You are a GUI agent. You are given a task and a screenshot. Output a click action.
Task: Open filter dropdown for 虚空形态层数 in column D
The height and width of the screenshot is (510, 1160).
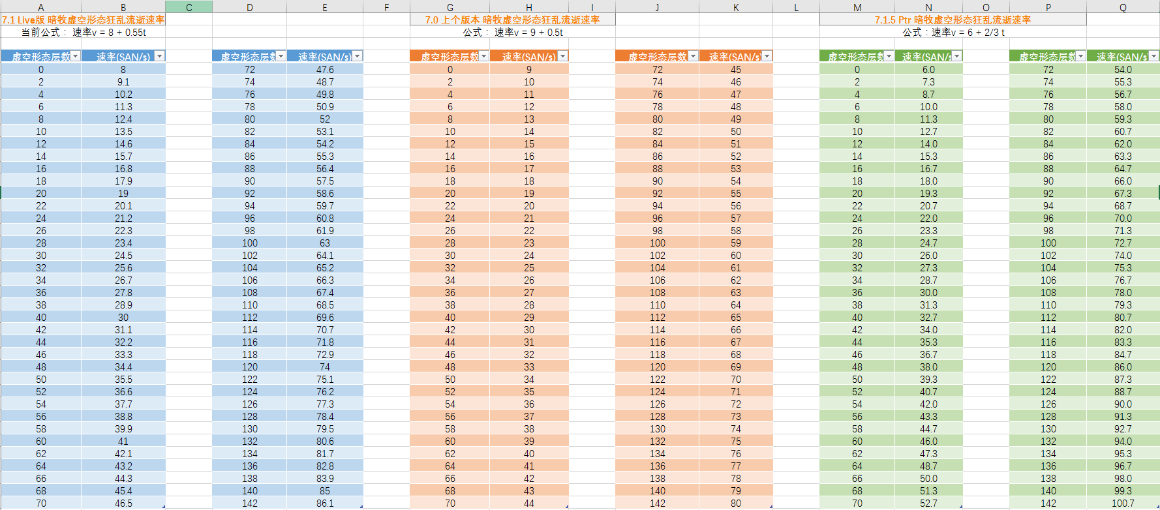281,57
